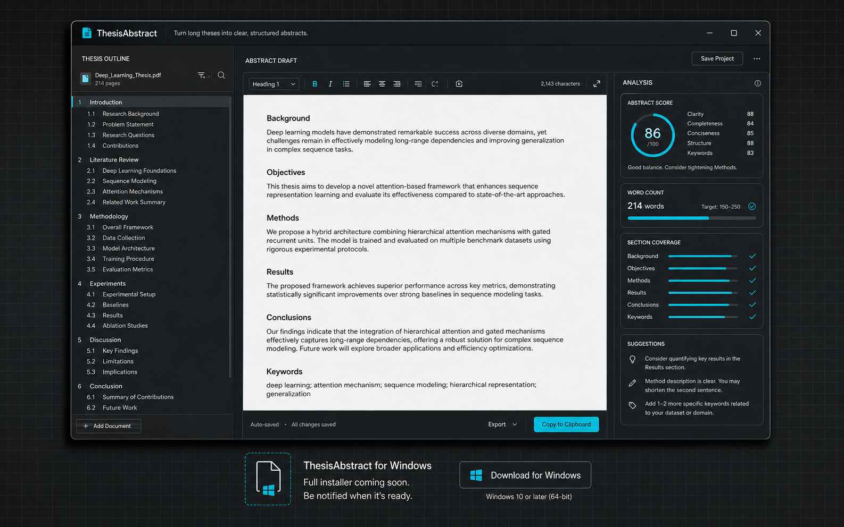This screenshot has height=527, width=844.
Task: Open Limitations in the outline
Action: 118,362
